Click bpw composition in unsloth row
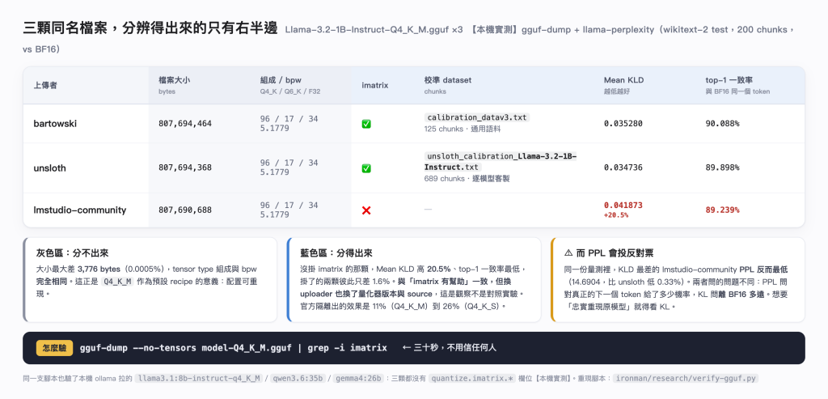828x399 pixels. (x=289, y=168)
